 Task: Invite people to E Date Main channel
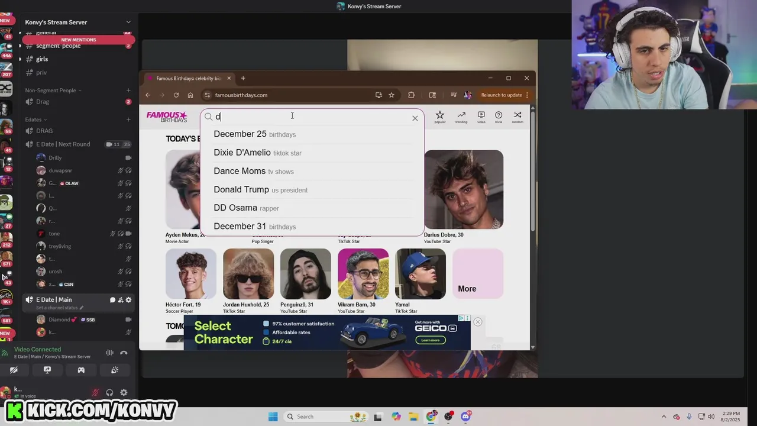coord(121,300)
